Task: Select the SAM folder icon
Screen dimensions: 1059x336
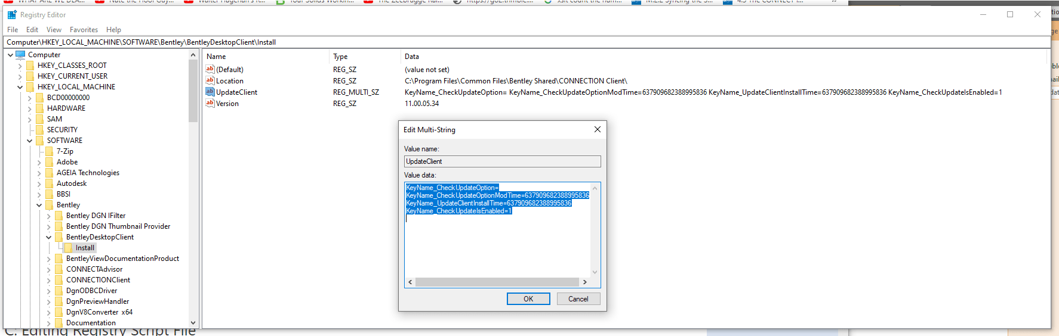Action: (x=40, y=119)
